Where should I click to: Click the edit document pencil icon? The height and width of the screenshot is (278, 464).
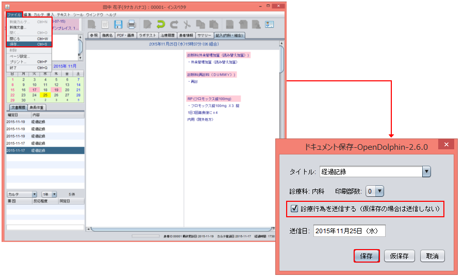147,25
